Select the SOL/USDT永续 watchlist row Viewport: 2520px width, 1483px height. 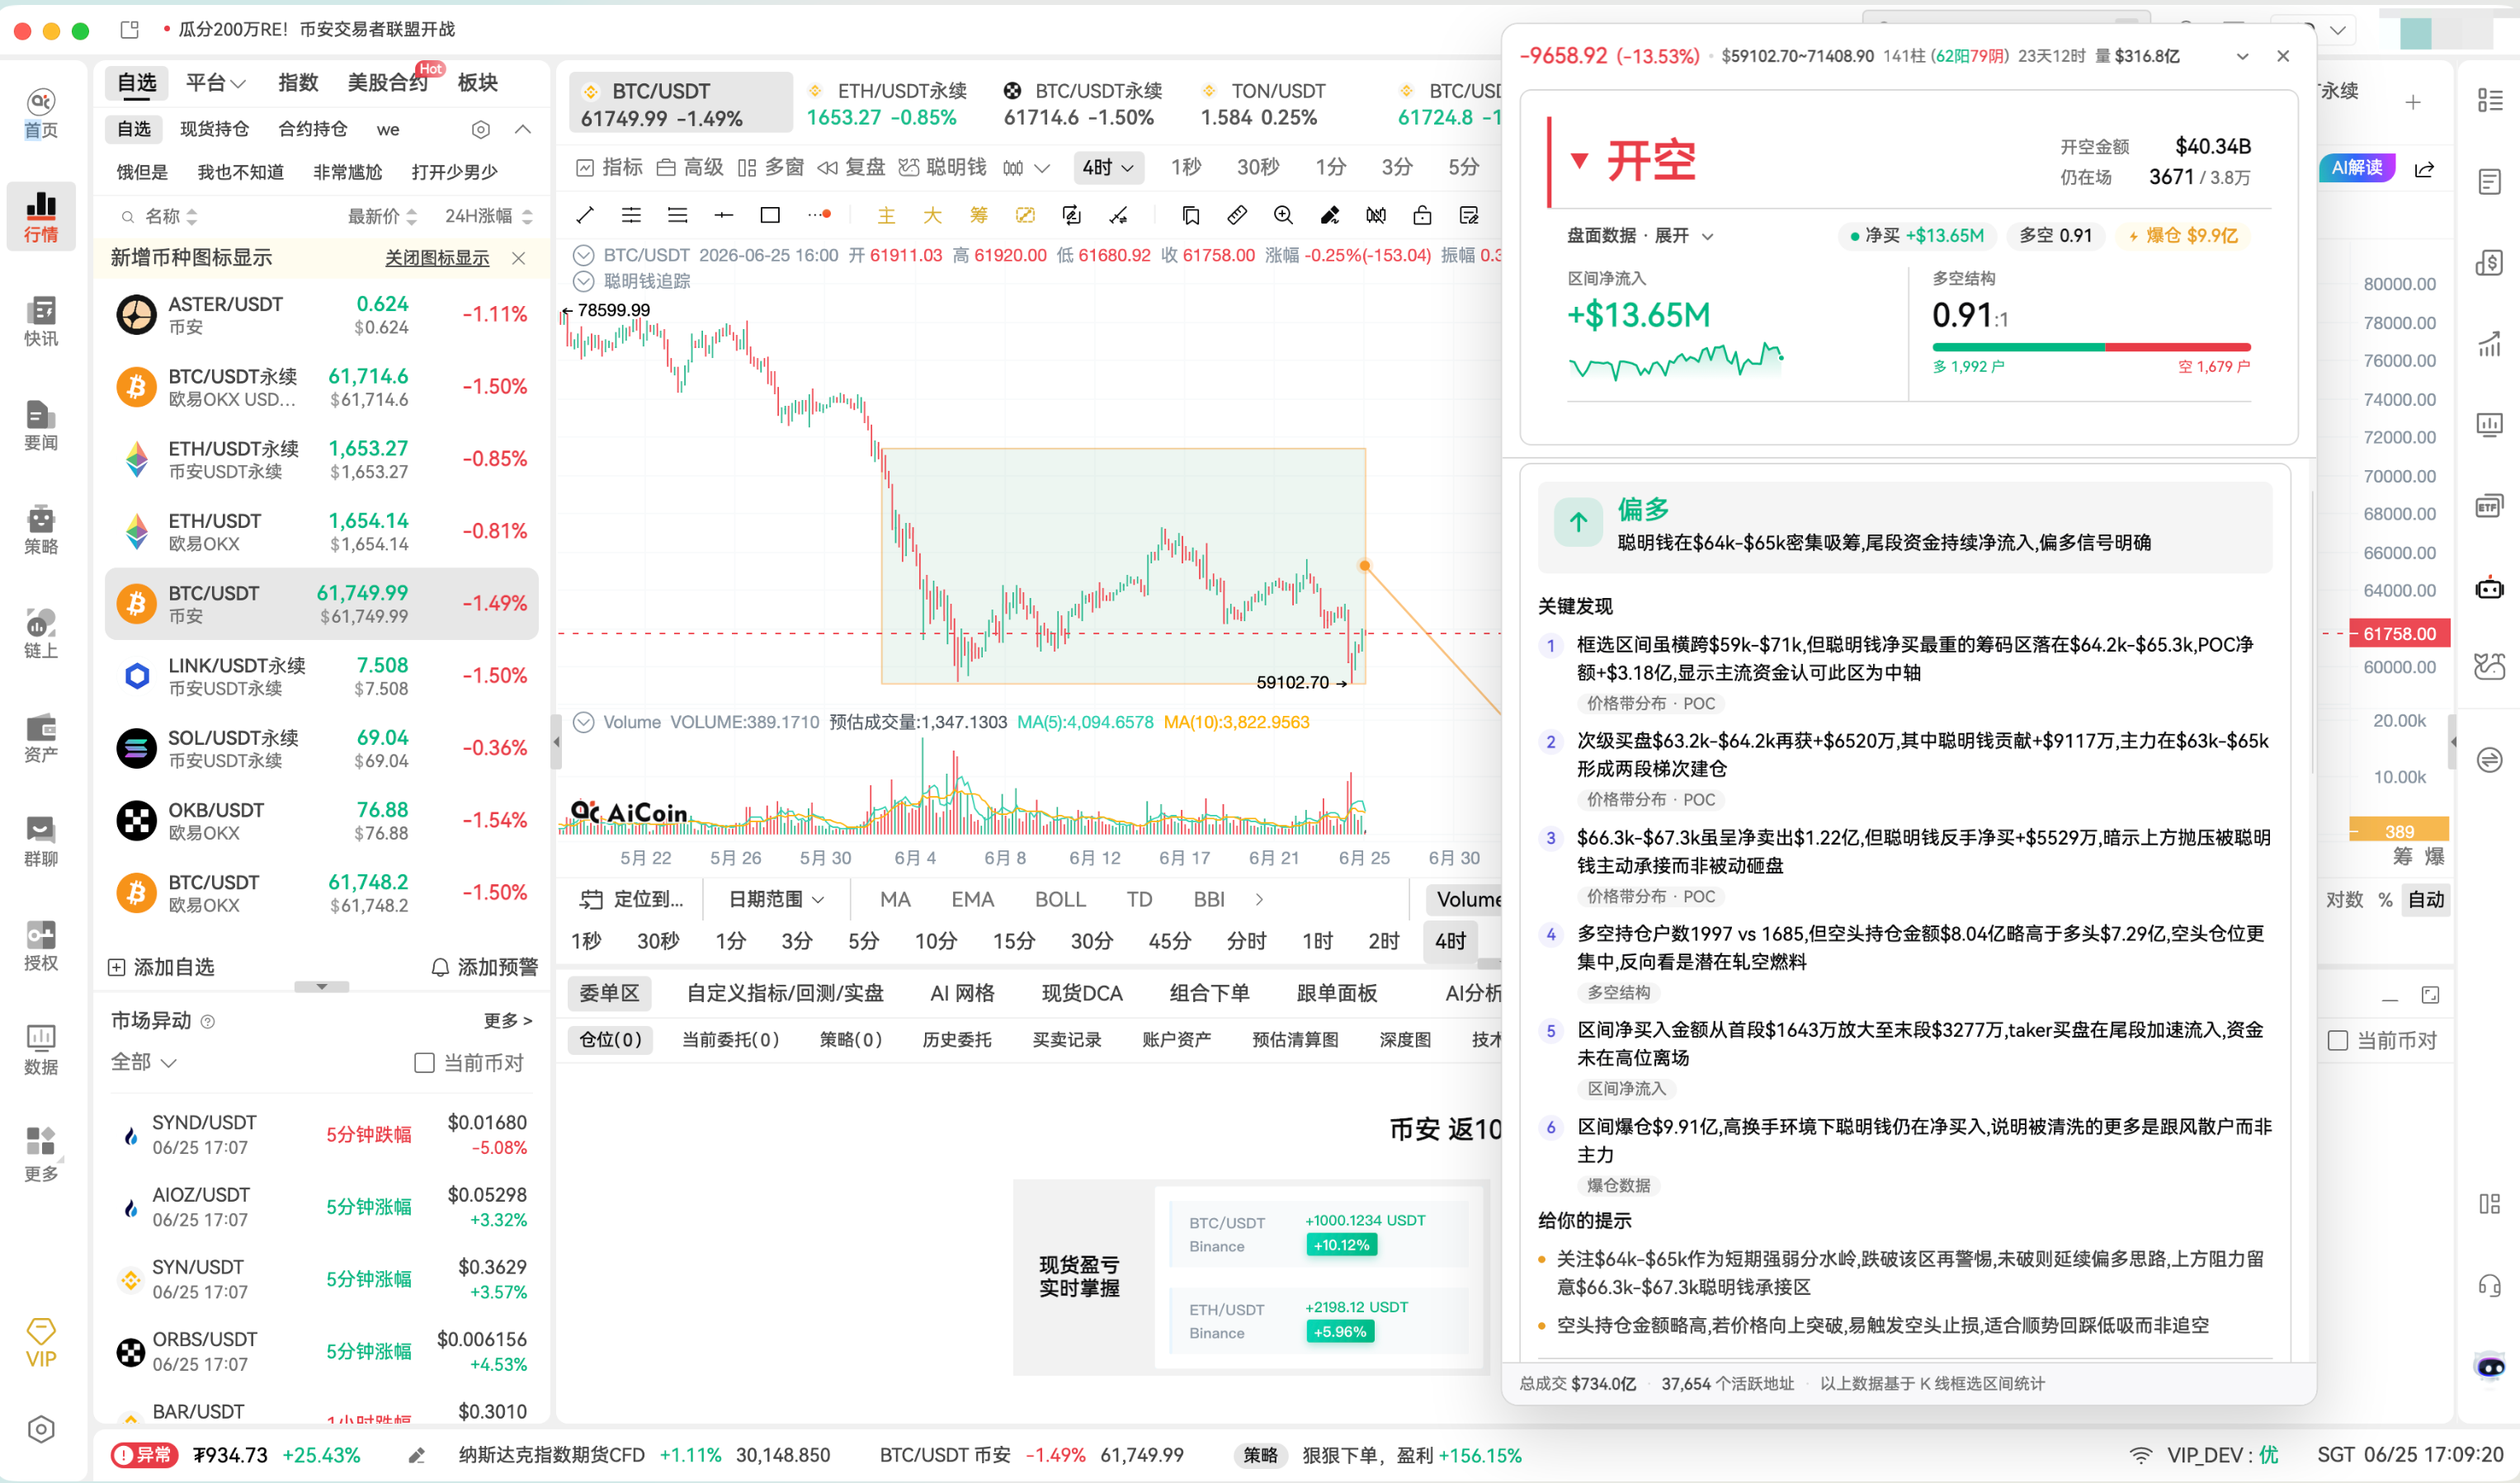click(321, 748)
